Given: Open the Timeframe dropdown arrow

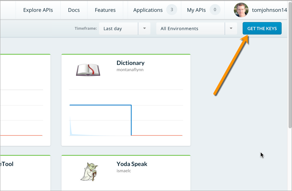Looking at the screenshot, I should 144,29.
